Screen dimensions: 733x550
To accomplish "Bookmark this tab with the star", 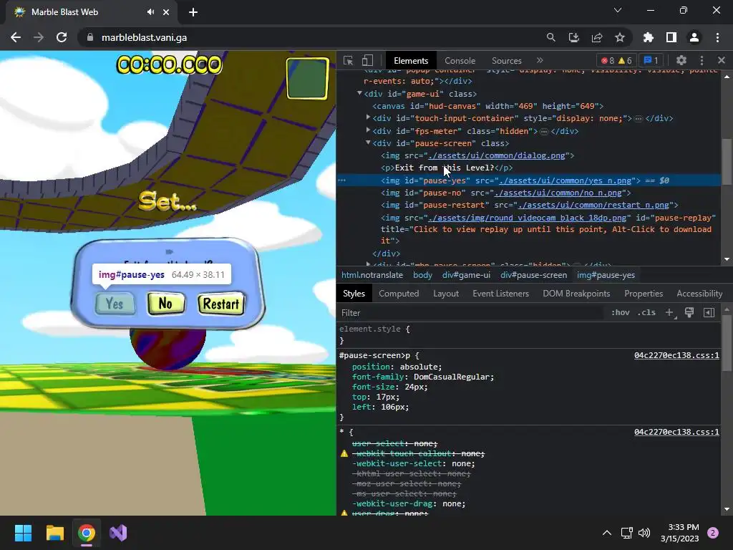I will pyautogui.click(x=620, y=37).
